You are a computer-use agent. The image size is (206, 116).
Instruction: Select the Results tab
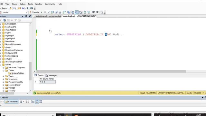[x=39, y=75]
